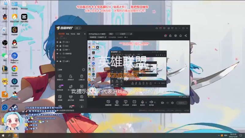
Task: Open the mail icon in title bar
Action: pos(160,28)
